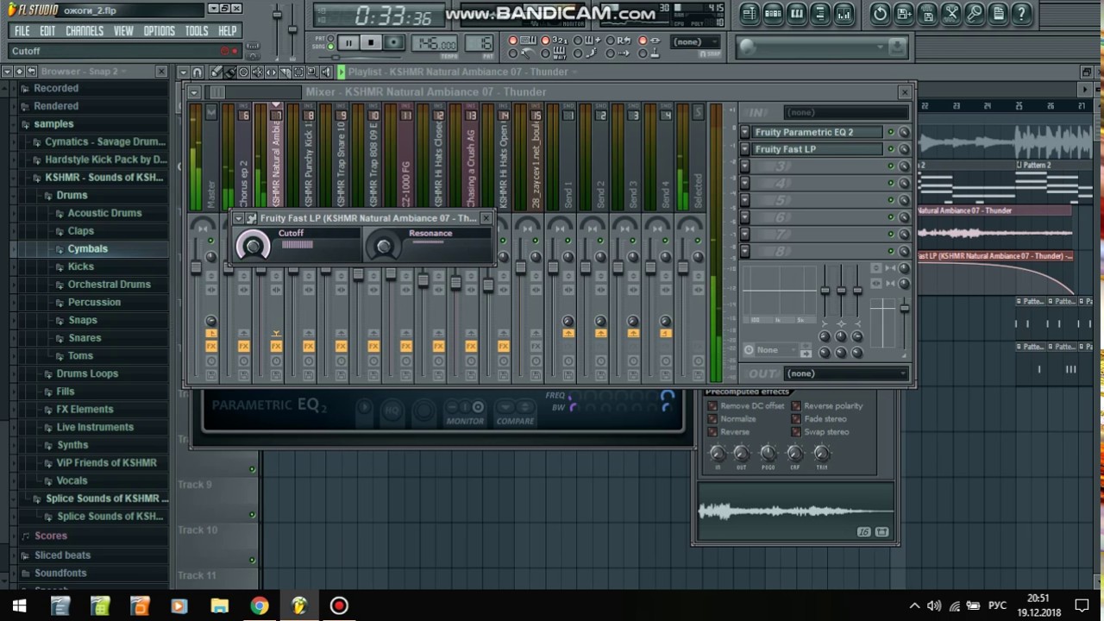Screen dimensions: 1104x621
Task: Click the magnifier plugin picker icon
Action: coord(975,14)
